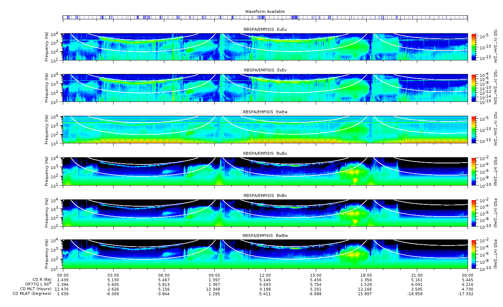503x307 pixels.
Task: Click the 'RBSPA/EMFISIS EwEw' panel title
Action: [265, 112]
